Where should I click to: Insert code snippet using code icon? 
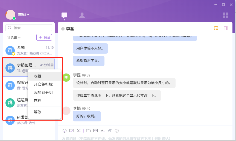[x=95, y=131]
